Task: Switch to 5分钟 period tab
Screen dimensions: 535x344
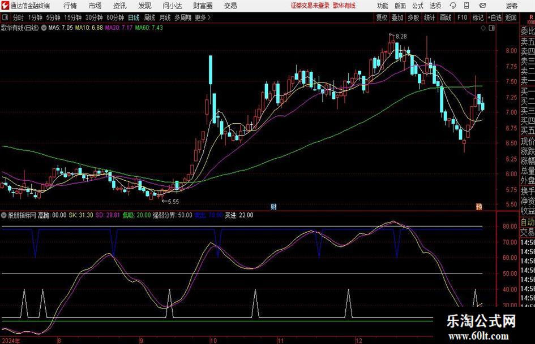Action: pyautogui.click(x=53, y=18)
